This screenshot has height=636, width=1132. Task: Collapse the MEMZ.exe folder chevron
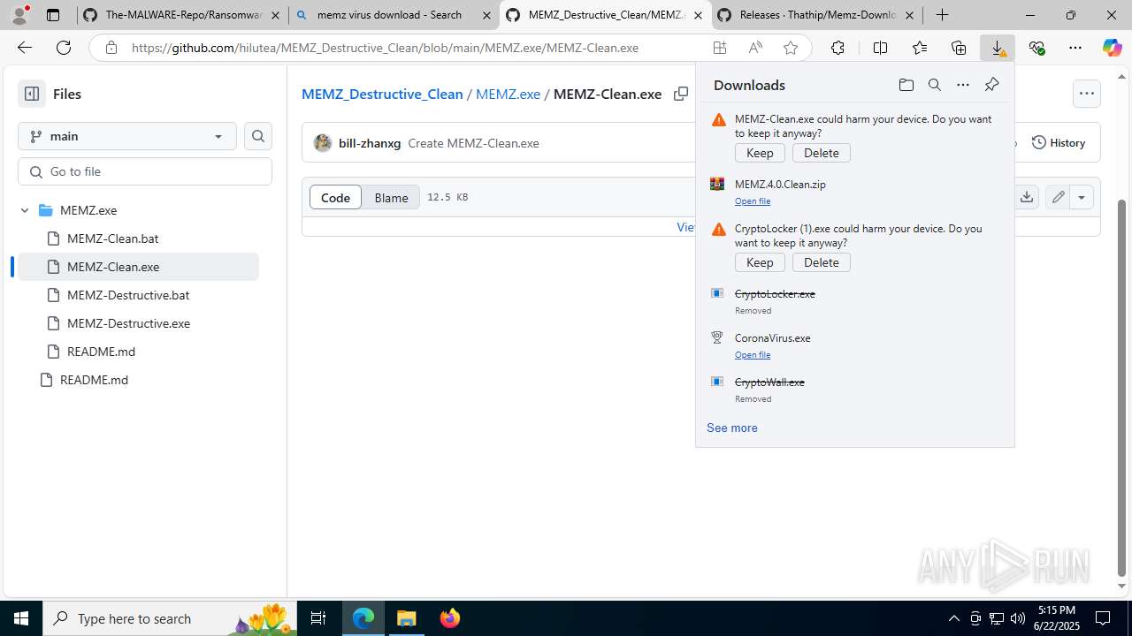(25, 210)
